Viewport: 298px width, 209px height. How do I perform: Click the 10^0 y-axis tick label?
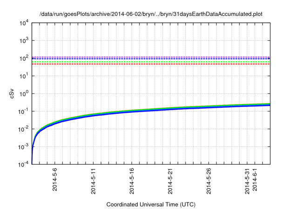[x=25, y=93]
